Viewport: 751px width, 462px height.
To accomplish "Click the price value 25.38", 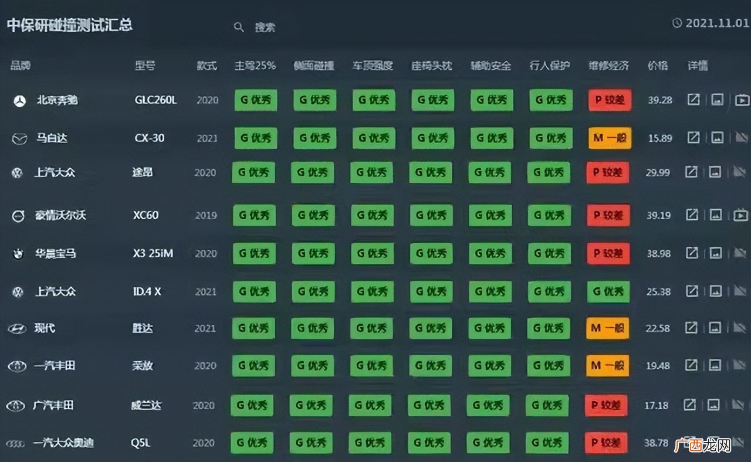I will tap(658, 291).
